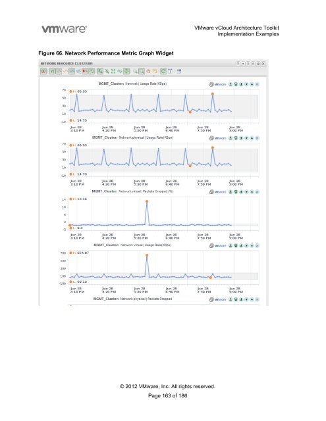The width and height of the screenshot is (326, 421).
Task: Open the date controls calendar toolbar icon
Action: (x=170, y=71)
